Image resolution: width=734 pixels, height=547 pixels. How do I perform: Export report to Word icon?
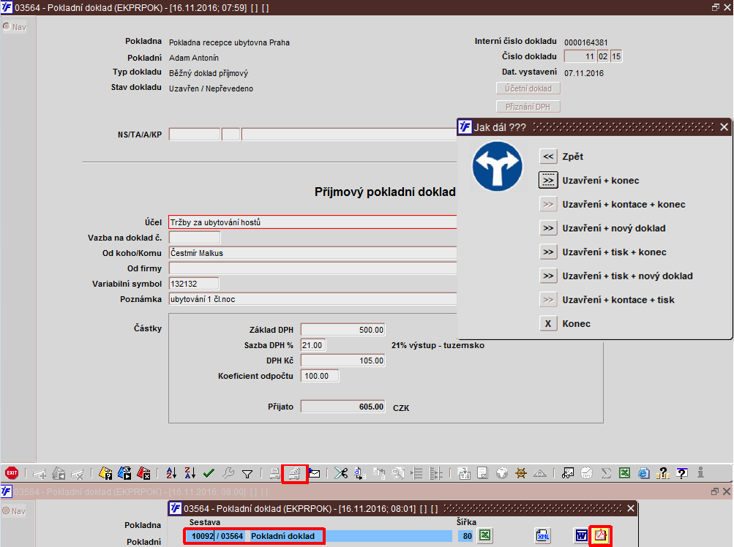581,535
